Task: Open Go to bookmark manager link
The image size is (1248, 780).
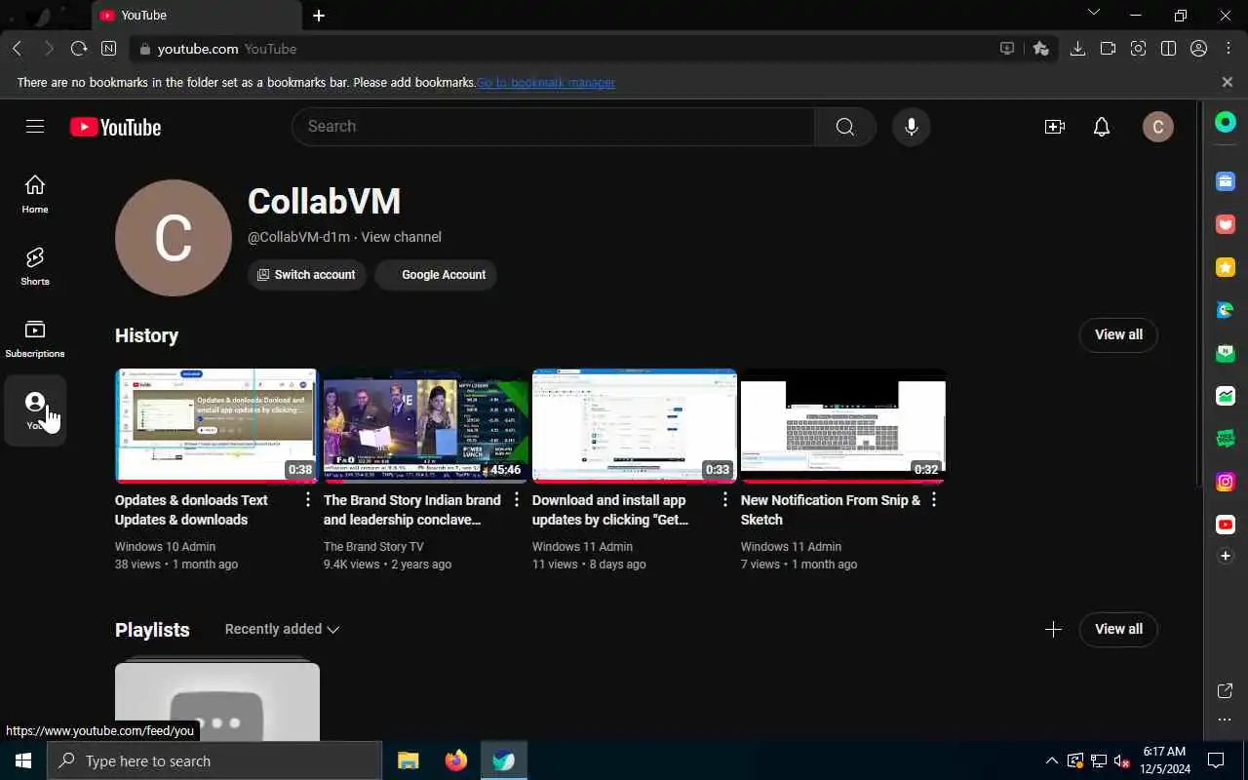Action: point(545,83)
